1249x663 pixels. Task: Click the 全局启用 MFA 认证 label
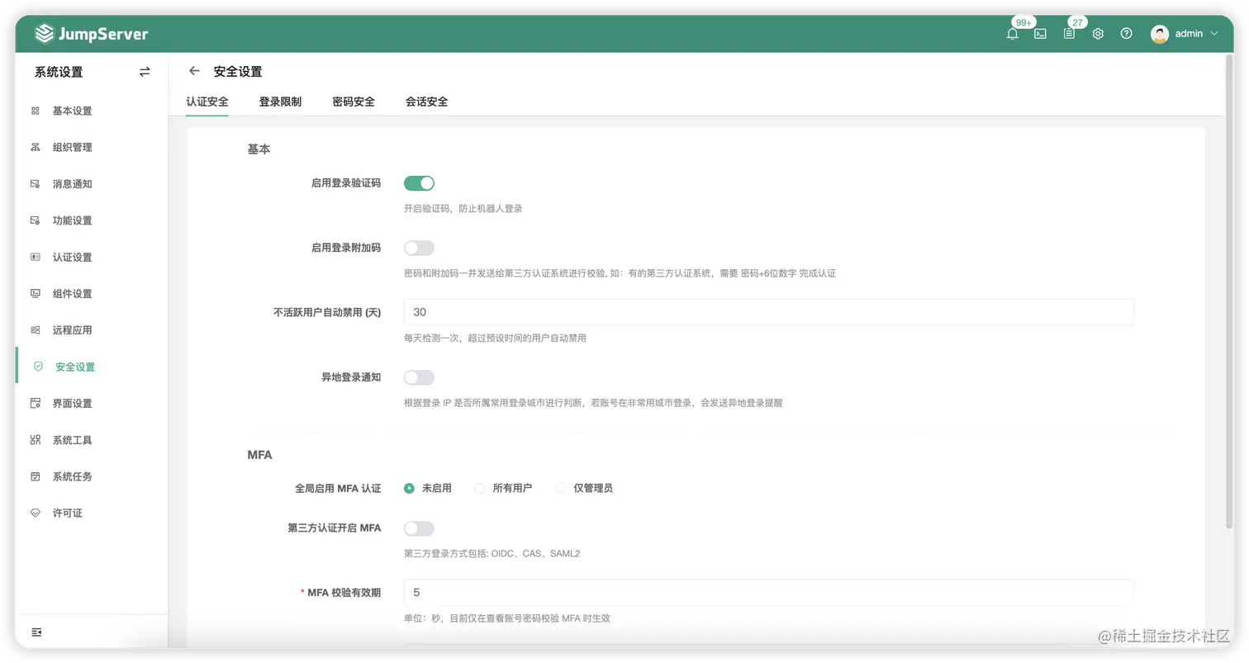[338, 489]
